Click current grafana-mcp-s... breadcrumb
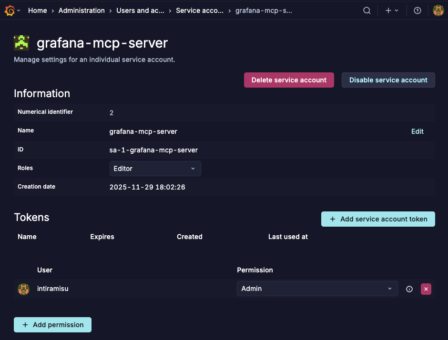The image size is (448, 340). click(264, 10)
